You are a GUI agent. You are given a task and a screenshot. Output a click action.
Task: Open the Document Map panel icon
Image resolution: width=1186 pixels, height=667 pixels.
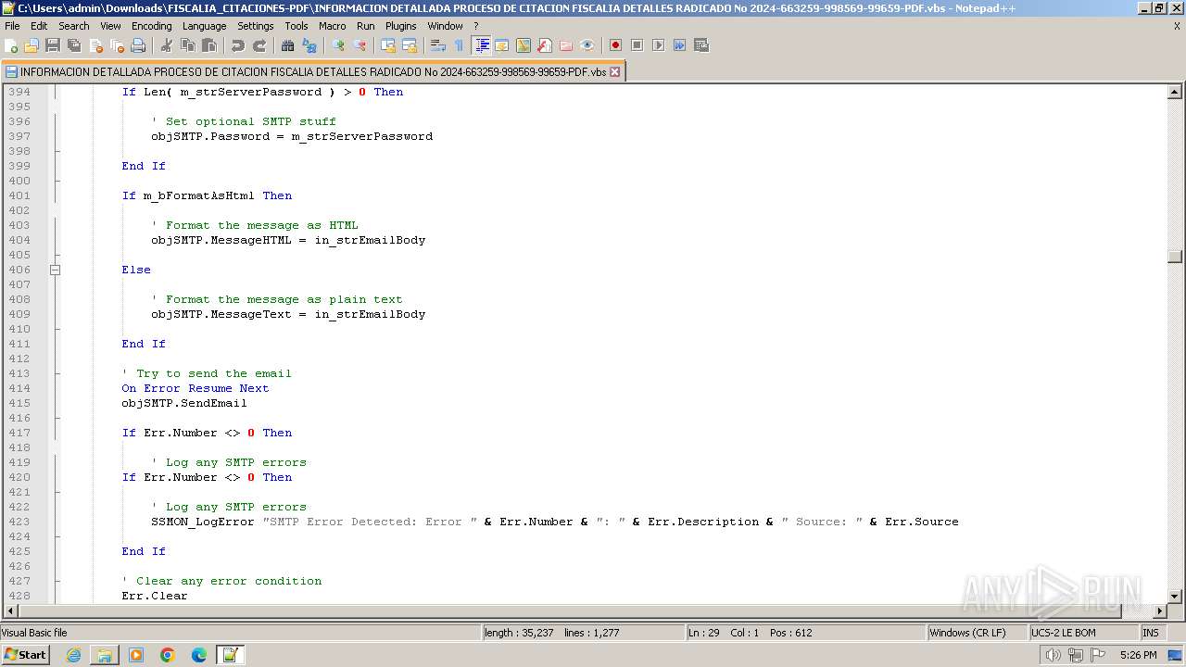pos(524,45)
